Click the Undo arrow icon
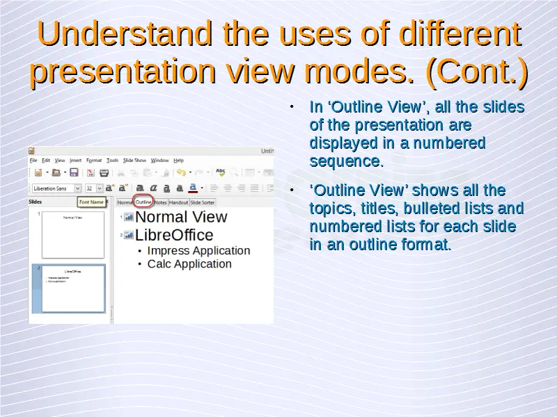557x417 pixels. click(181, 172)
